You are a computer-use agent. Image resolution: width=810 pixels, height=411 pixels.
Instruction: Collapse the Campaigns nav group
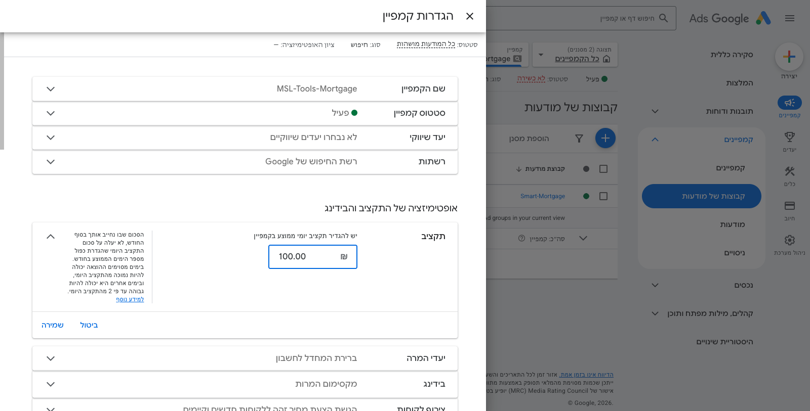655,140
